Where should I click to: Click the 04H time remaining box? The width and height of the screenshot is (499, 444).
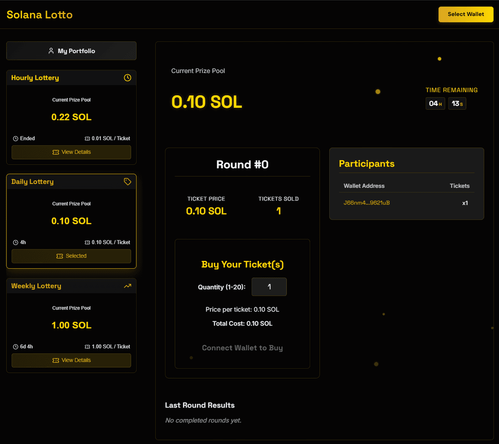[435, 104]
